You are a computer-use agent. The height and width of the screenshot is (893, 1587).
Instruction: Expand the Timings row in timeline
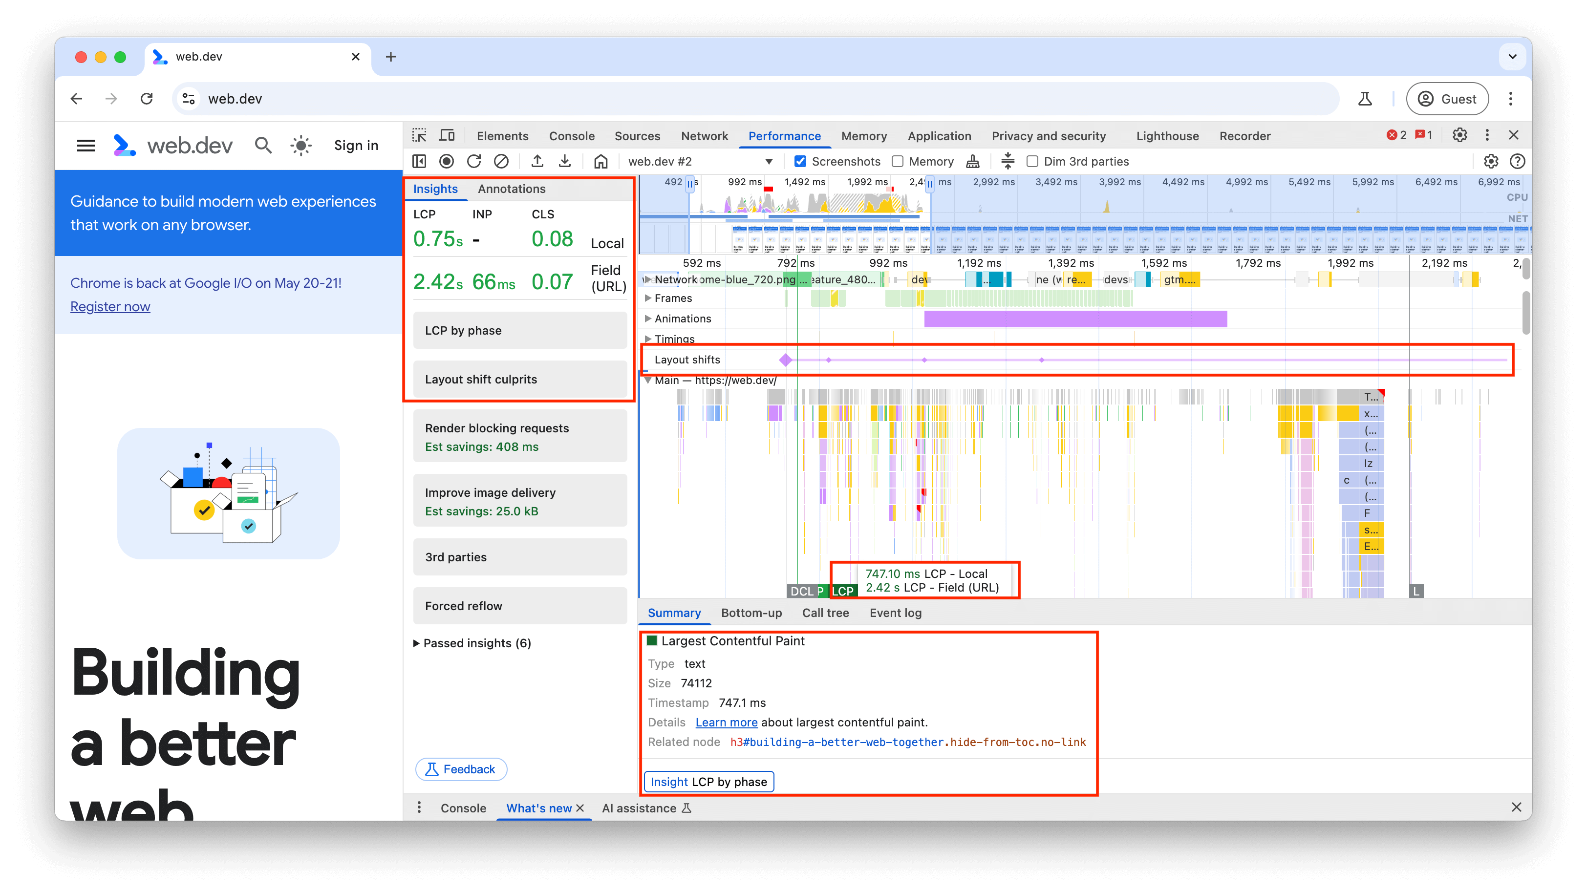(x=646, y=338)
